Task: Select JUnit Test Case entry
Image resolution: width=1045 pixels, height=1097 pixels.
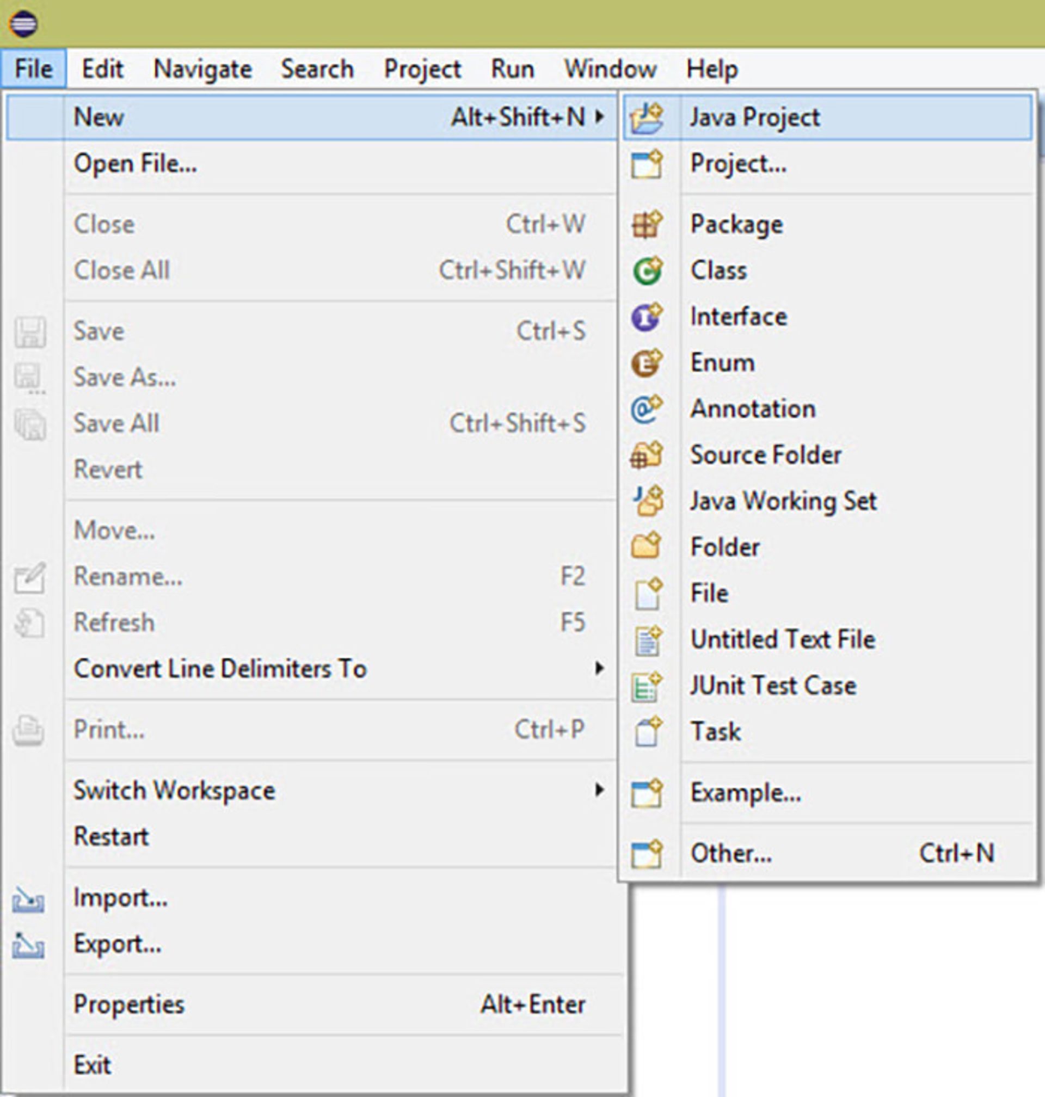Action: 827,686
